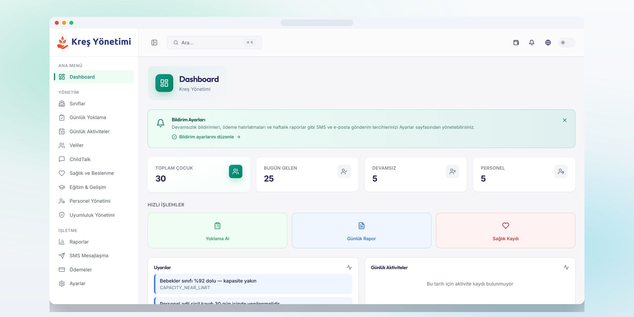Image resolution: width=634 pixels, height=317 pixels.
Task: Click the Toplam Çocuk green users icon
Action: pos(235,171)
